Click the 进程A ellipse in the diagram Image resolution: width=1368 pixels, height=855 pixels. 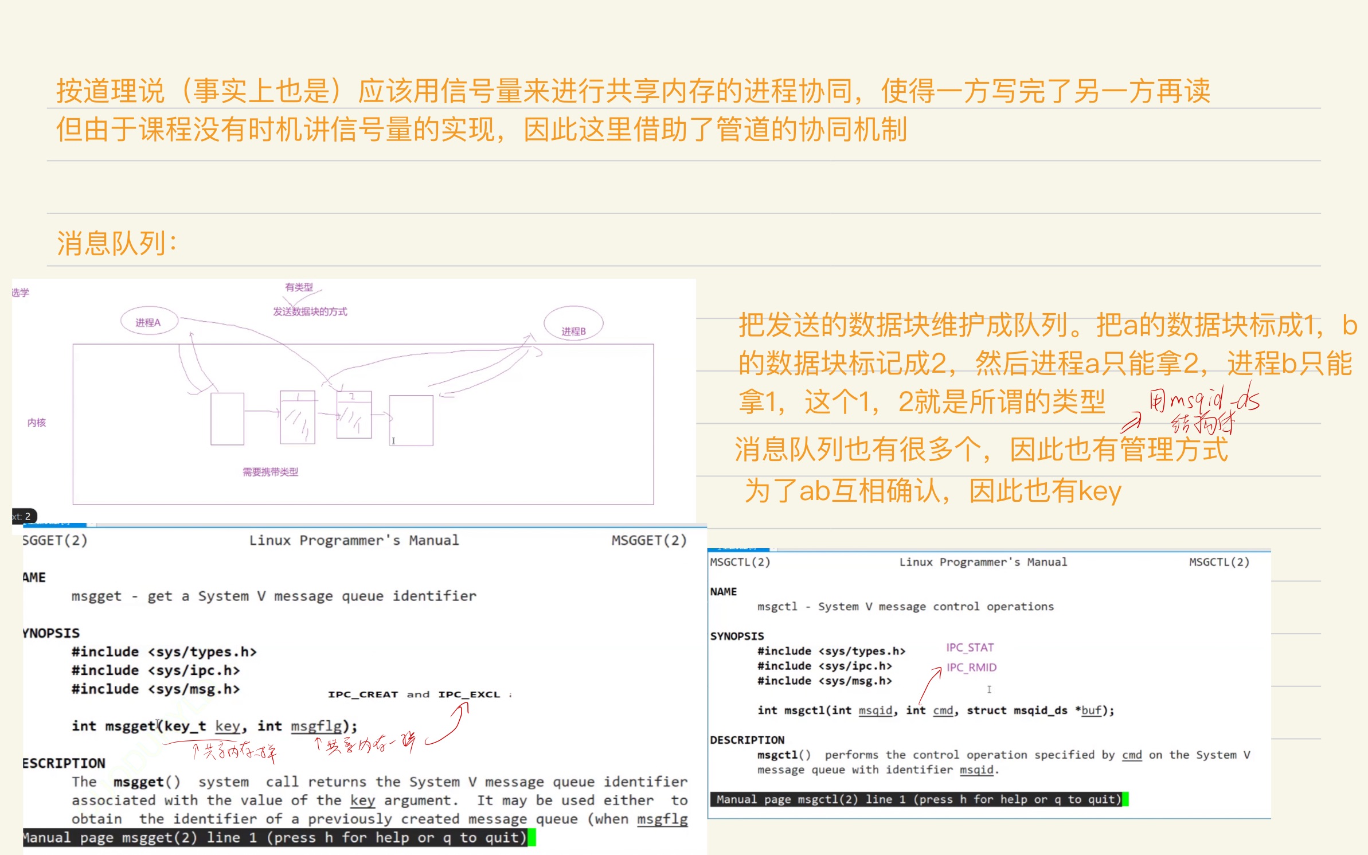point(150,321)
